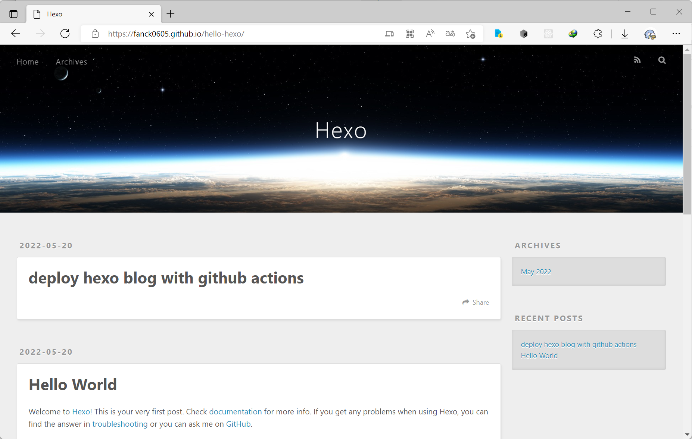Click the page vertical scrollbar thumb

pyautogui.click(x=687, y=134)
